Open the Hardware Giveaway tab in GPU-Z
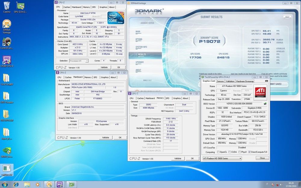Viewport: 301px width, 188px height. 245,81
